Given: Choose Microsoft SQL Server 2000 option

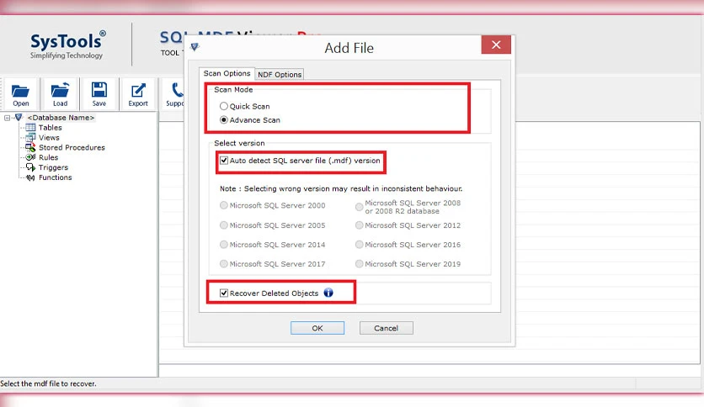Looking at the screenshot, I should point(224,205).
